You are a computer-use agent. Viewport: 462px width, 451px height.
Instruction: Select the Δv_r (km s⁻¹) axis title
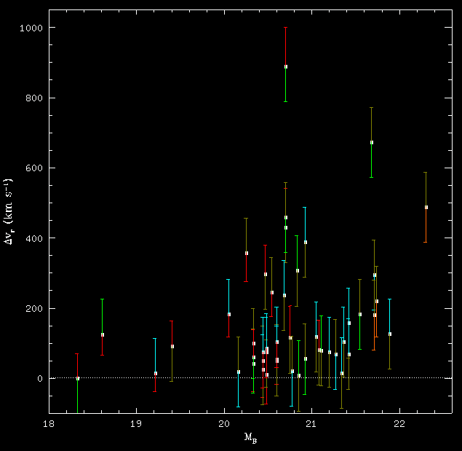(8, 211)
